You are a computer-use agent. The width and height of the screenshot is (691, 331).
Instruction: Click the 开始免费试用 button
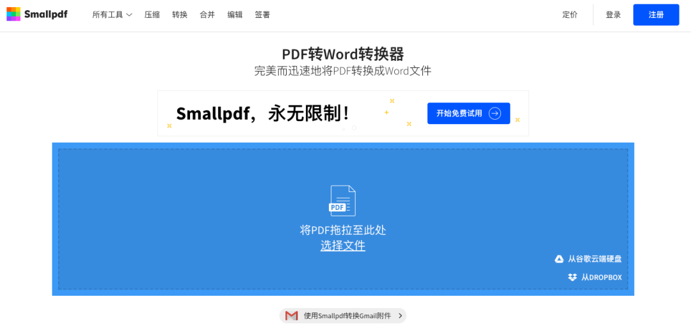pyautogui.click(x=468, y=113)
